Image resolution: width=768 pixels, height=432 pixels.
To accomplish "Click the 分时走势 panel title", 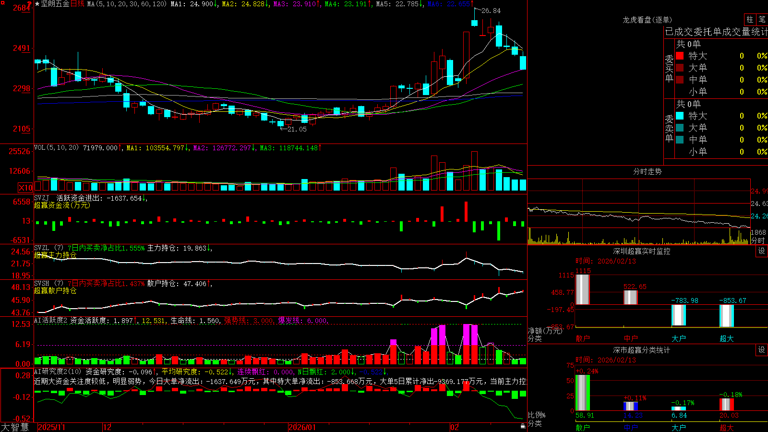I will [648, 171].
